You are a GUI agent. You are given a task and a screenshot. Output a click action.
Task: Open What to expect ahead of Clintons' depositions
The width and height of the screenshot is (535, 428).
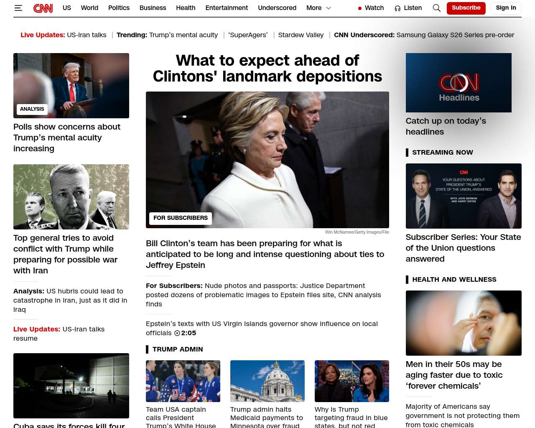[267, 69]
